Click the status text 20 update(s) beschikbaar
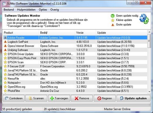The image size is (153, 113). (60, 109)
